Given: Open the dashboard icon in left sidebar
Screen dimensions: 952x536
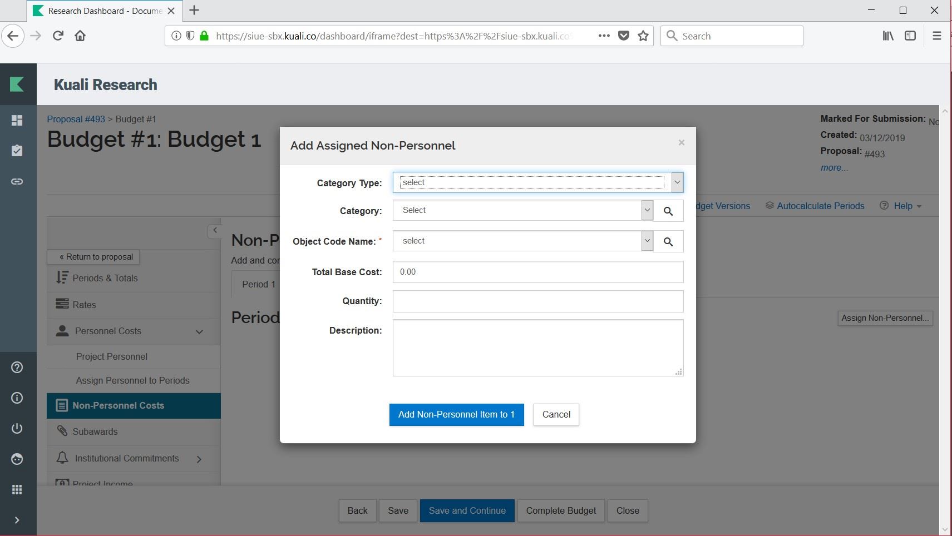Looking at the screenshot, I should click(x=17, y=120).
